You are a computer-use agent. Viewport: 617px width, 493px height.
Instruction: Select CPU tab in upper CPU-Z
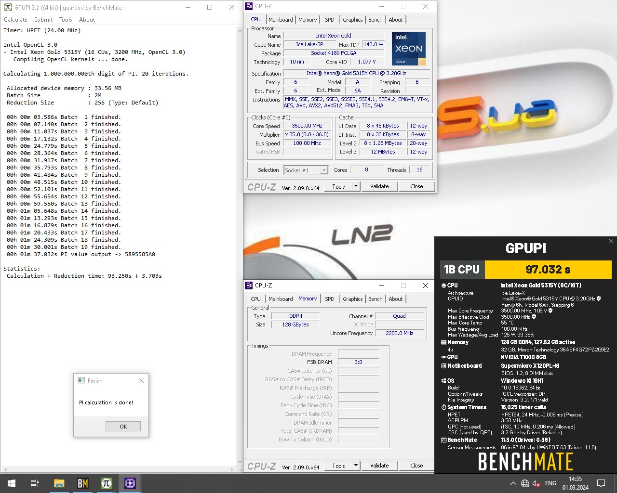pos(255,19)
